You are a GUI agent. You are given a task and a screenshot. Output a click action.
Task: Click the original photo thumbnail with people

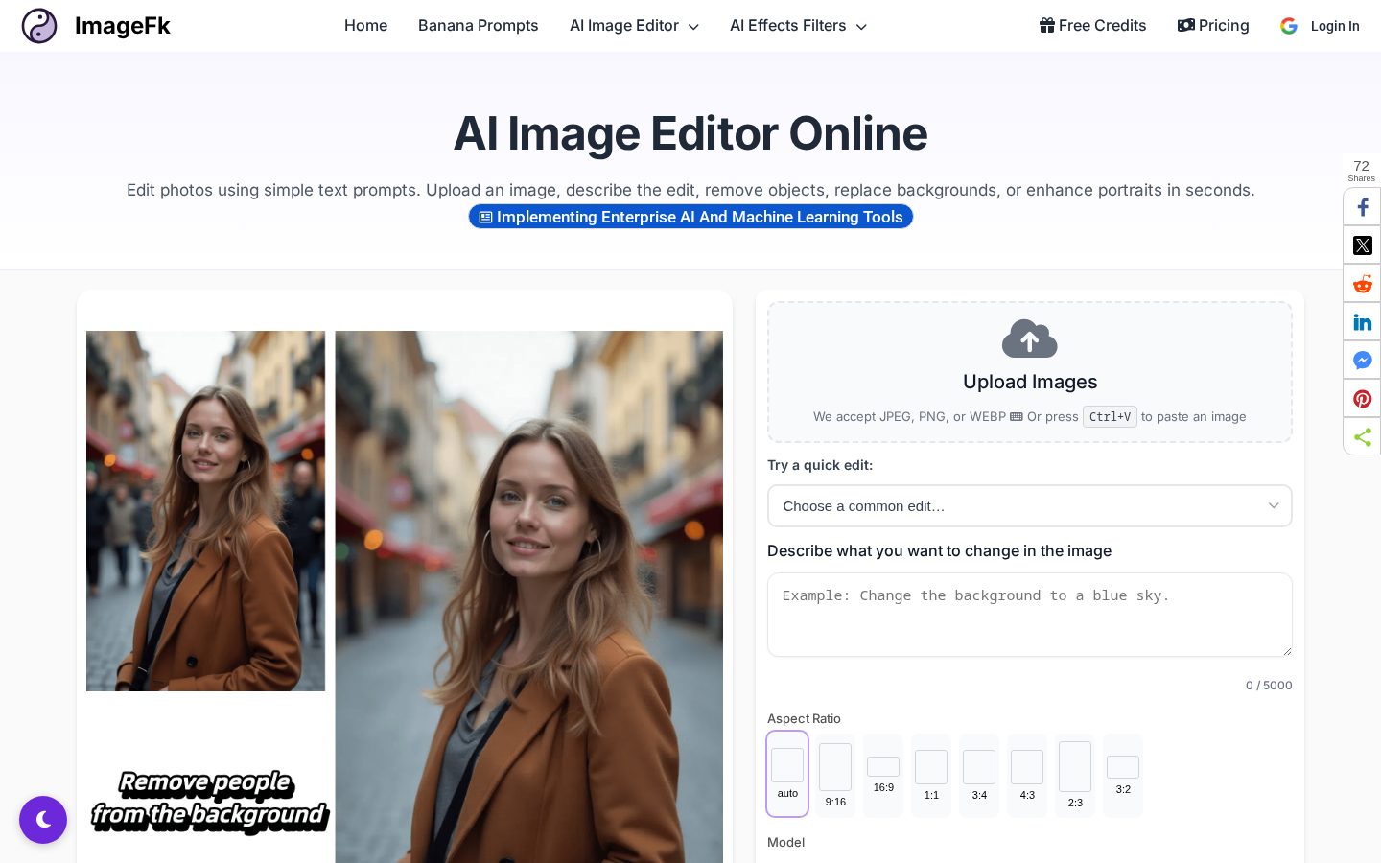pyautogui.click(x=205, y=511)
